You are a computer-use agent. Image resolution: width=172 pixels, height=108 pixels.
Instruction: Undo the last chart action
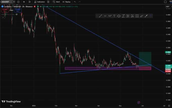(x=75, y=2)
